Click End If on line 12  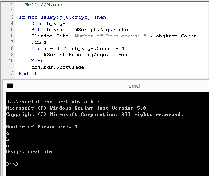tap(28, 73)
